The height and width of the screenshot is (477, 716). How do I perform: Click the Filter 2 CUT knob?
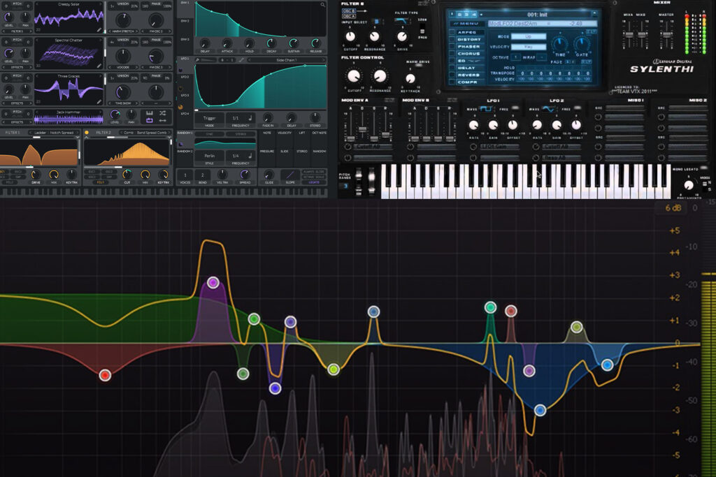coord(127,174)
